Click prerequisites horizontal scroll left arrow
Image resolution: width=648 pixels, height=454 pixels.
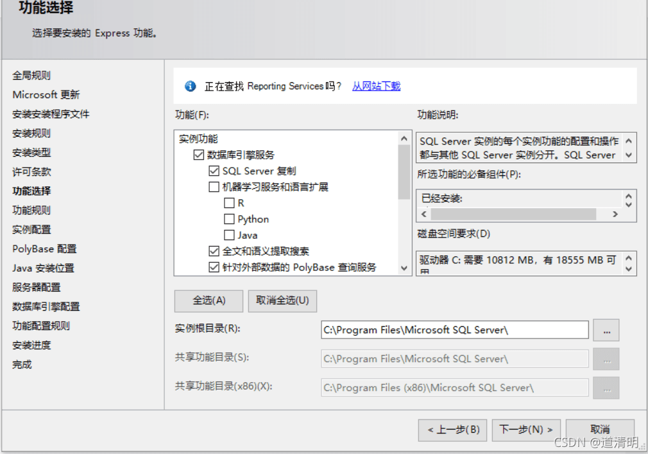tap(423, 214)
